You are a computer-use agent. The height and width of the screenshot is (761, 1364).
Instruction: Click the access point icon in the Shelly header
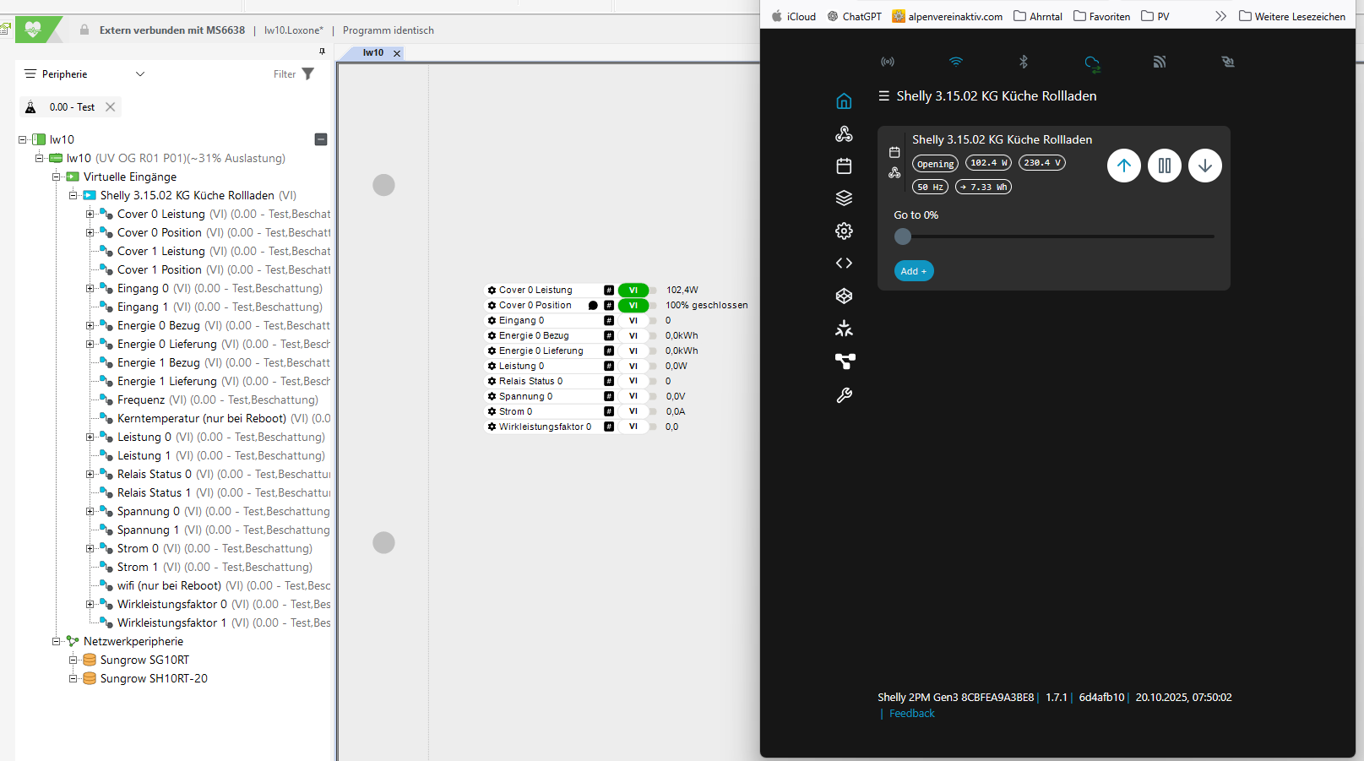coord(888,62)
